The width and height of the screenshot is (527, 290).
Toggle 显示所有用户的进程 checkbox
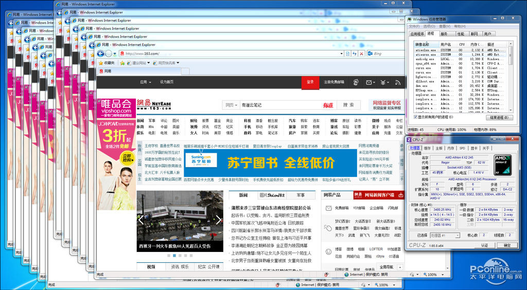click(415, 117)
